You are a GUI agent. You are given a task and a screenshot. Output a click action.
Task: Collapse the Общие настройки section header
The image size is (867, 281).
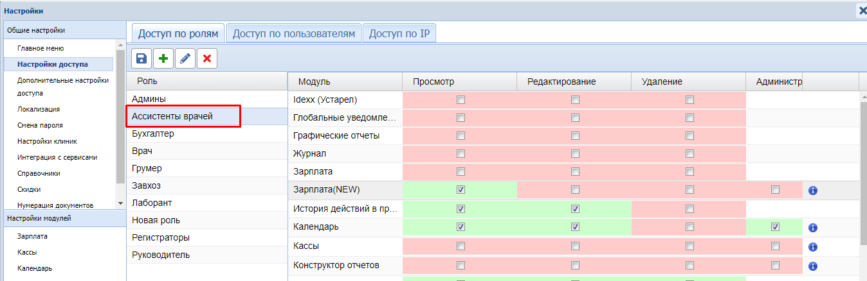tap(64, 30)
